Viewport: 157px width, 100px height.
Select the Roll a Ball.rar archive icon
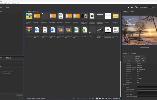click(29, 30)
